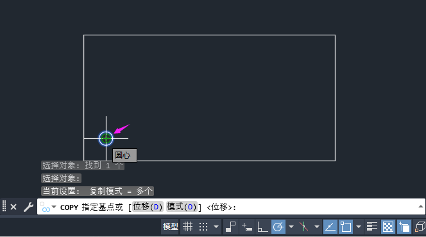Click history line 当前设置: 复制模式 = 多个
Image resolution: width=426 pixels, height=237 pixels.
click(98, 191)
